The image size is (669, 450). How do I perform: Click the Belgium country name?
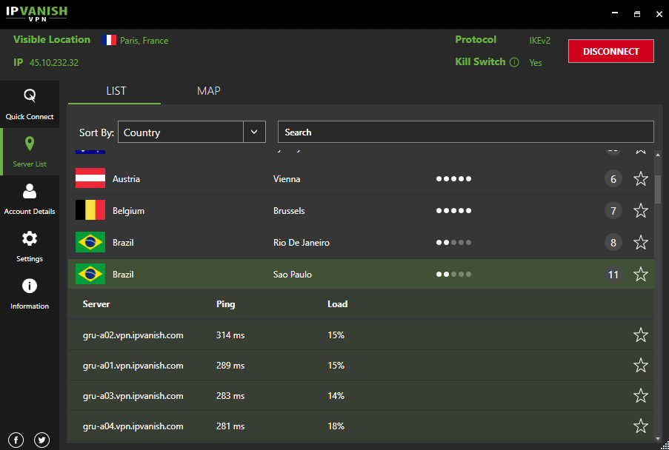pyautogui.click(x=128, y=211)
